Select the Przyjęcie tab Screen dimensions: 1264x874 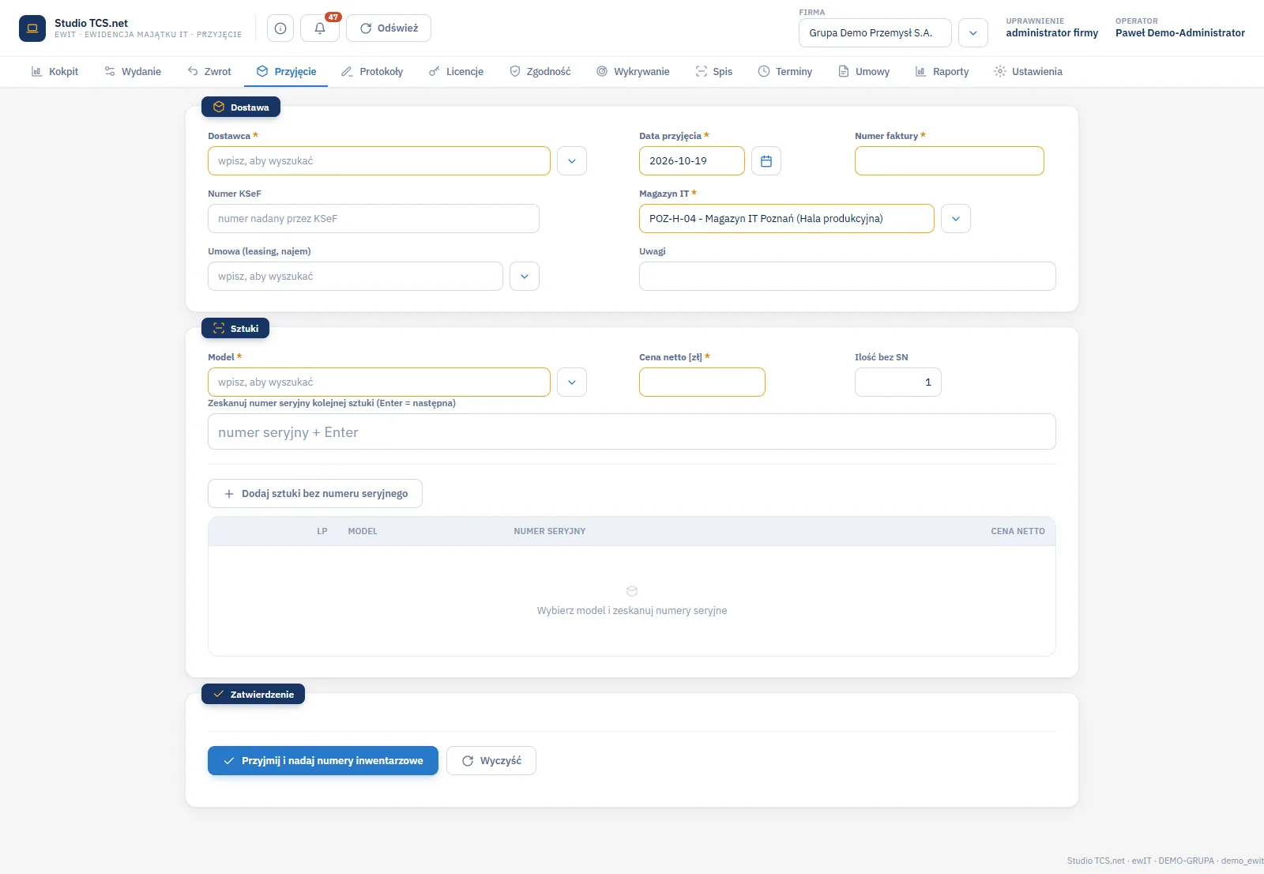pos(287,72)
